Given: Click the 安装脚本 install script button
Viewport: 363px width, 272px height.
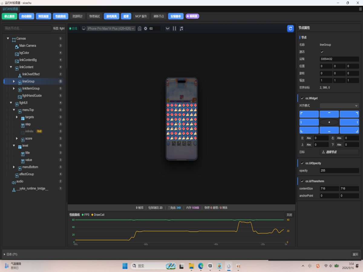Looking at the screenshot, I should (x=176, y=16).
